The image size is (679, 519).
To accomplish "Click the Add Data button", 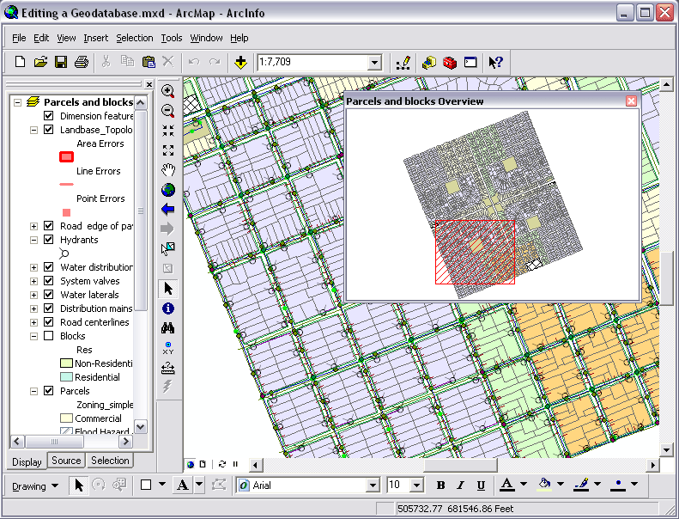I will (x=240, y=62).
